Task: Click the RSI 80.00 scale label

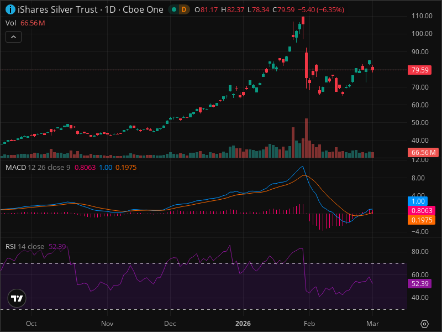Action: tap(420, 252)
